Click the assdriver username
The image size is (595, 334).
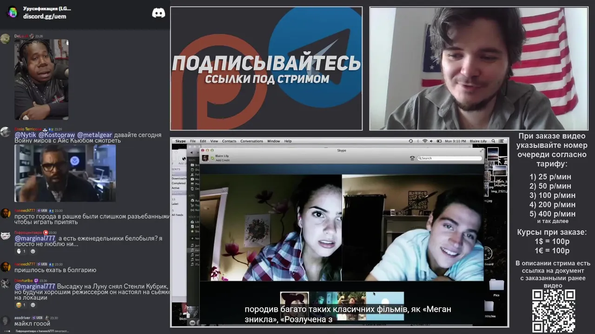pyautogui.click(x=22, y=318)
